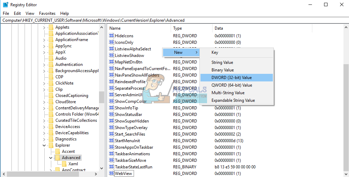Click the ReindexedProfile value icon
Viewport: 349px width, 177px height.
coord(111,82)
